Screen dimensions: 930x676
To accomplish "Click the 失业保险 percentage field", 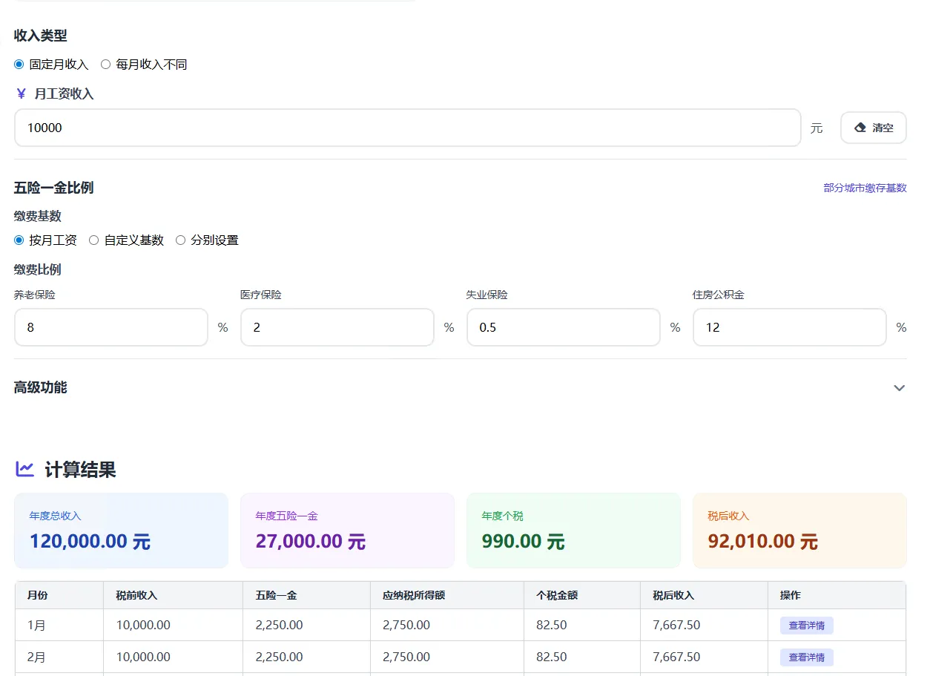I will [x=564, y=327].
